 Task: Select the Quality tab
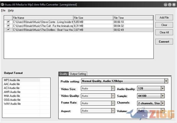click(63, 74)
